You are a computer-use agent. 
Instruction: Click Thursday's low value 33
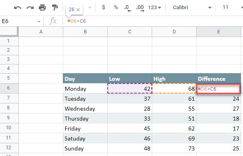pos(130,118)
